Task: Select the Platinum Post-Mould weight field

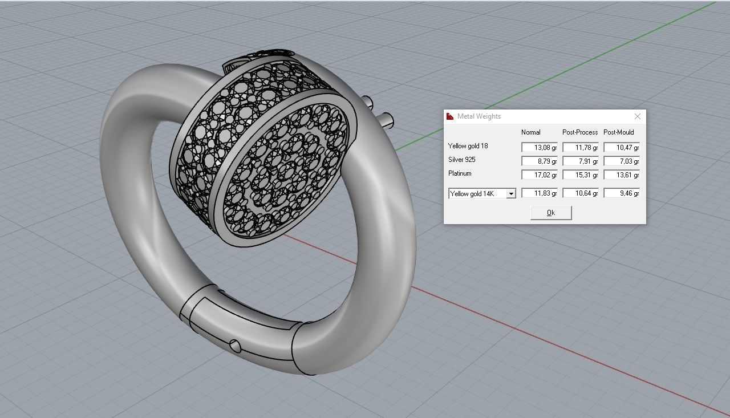Action: click(622, 175)
